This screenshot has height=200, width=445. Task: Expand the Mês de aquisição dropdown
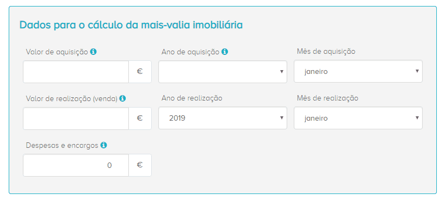(358, 71)
